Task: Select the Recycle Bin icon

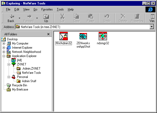Action: [x=9, y=85]
